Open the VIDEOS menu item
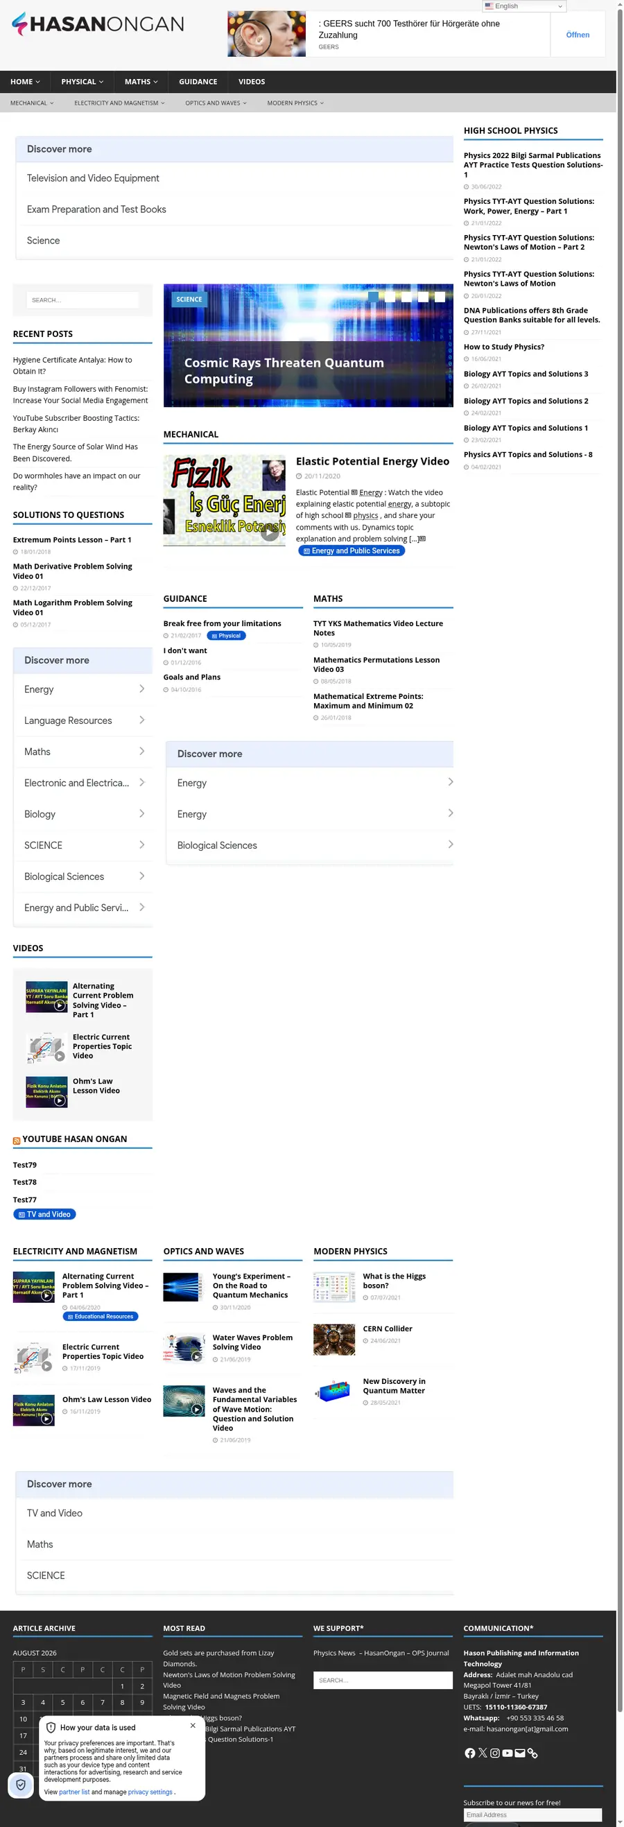The height and width of the screenshot is (1827, 624). (252, 82)
